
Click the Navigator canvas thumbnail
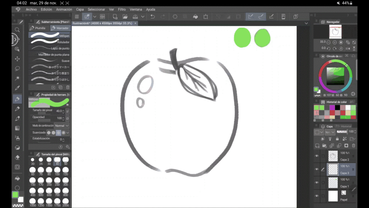click(x=335, y=32)
